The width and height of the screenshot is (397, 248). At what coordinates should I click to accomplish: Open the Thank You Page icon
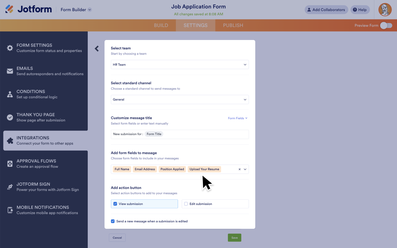click(x=10, y=117)
